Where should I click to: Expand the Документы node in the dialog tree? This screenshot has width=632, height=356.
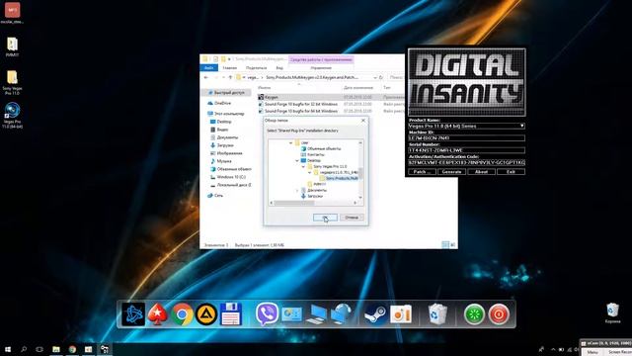[297, 190]
